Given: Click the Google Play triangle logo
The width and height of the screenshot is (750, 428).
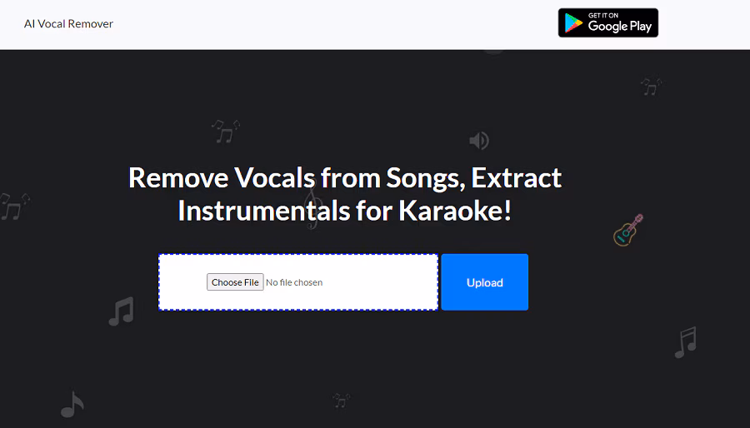Looking at the screenshot, I should (572, 23).
